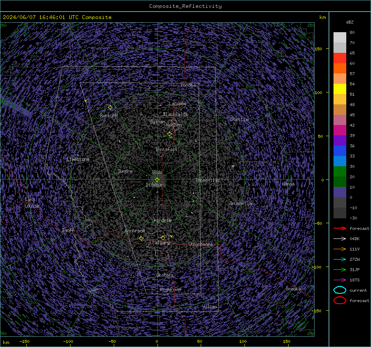Viewport: 371px width, 347px height.
Task: Click the Brooks city label
Action: pos(293,289)
